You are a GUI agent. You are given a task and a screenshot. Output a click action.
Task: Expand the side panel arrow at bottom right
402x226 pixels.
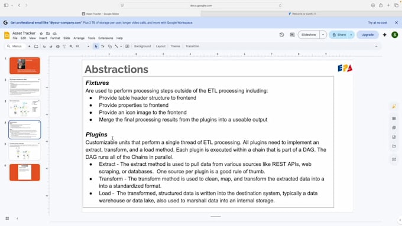pos(400,220)
